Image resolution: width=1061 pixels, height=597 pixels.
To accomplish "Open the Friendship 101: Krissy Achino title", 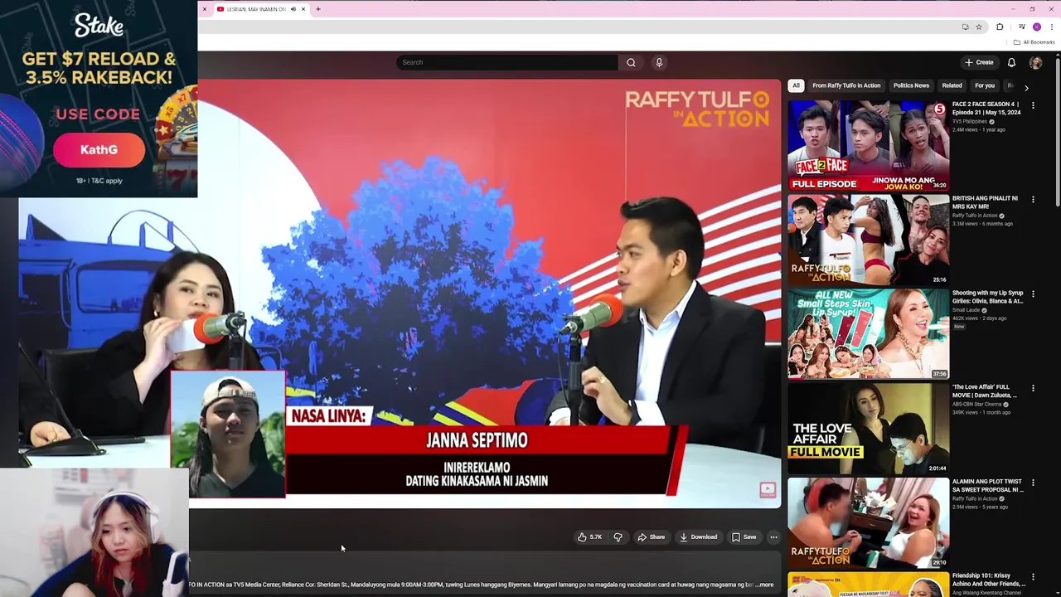I will tap(987, 580).
